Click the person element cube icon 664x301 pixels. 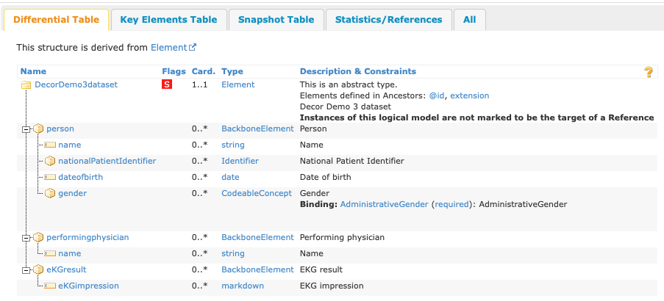tap(38, 129)
